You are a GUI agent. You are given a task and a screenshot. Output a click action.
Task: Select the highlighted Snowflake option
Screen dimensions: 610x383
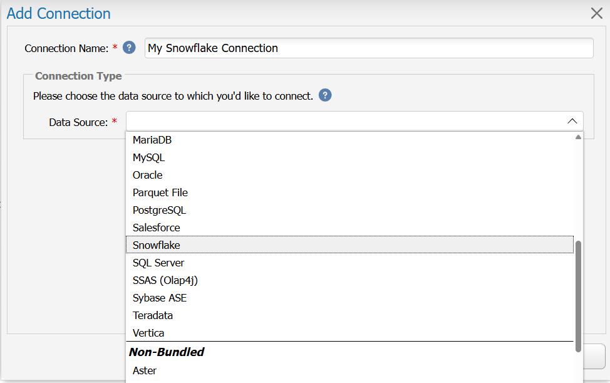(x=349, y=245)
